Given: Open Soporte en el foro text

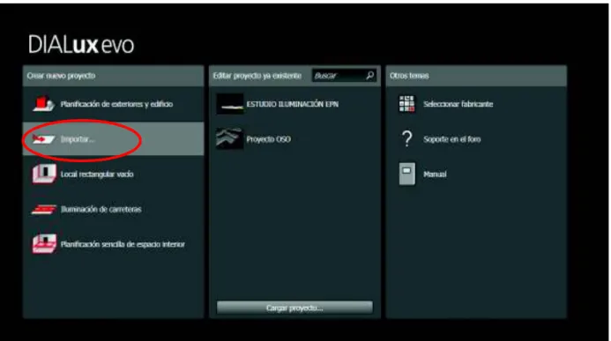Looking at the screenshot, I should pyautogui.click(x=452, y=139).
